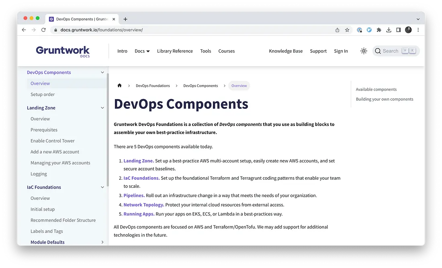This screenshot has width=442, height=268.
Task: Toggle the browser side panel icon
Action: click(x=398, y=30)
